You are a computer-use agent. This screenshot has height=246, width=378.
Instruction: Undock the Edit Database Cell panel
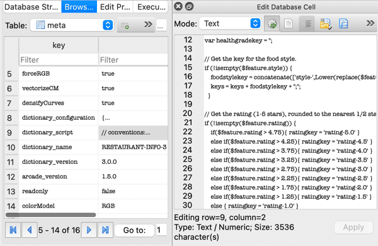coord(190,6)
